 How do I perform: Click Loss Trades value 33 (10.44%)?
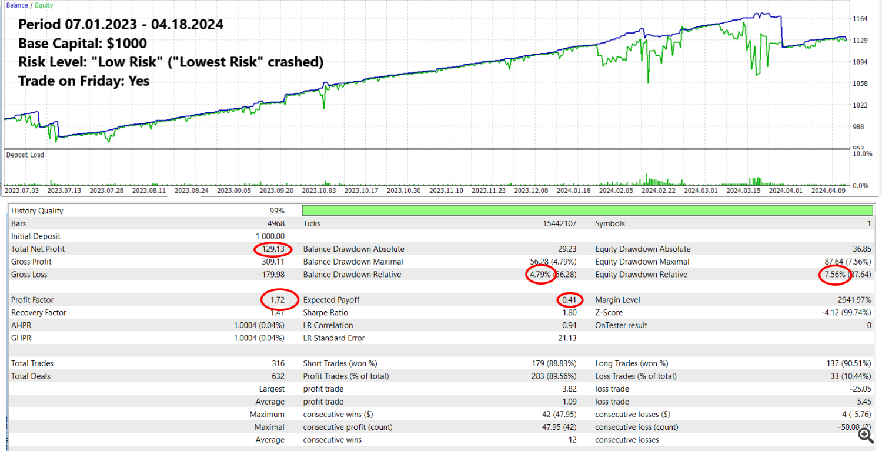[851, 376]
